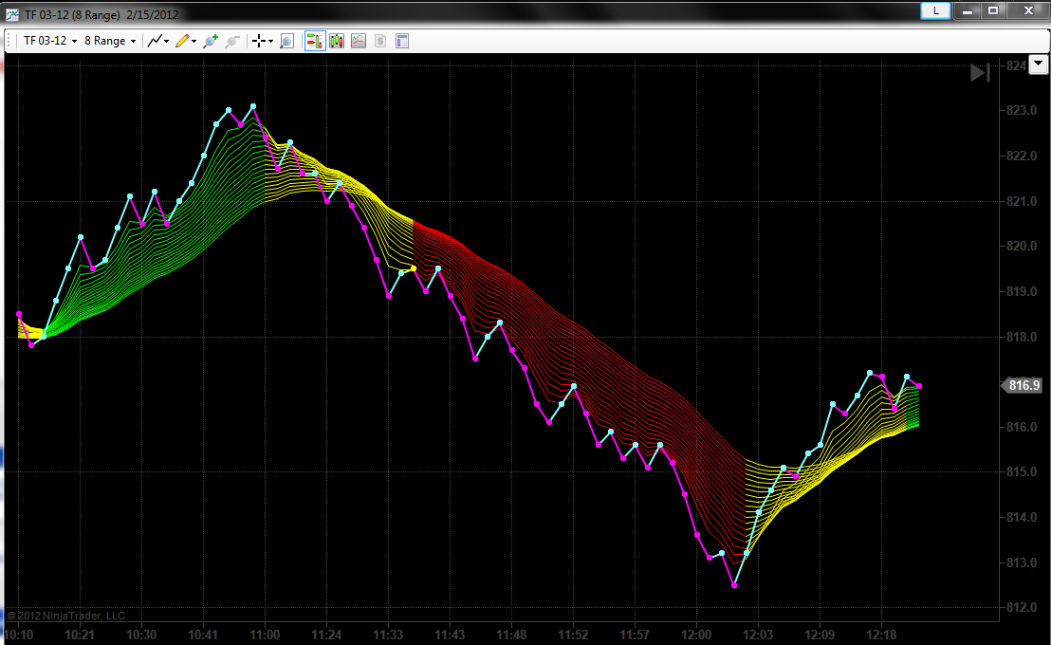Click the 814.0 price axis label
Screen dimensions: 1051x645
click(x=1022, y=517)
